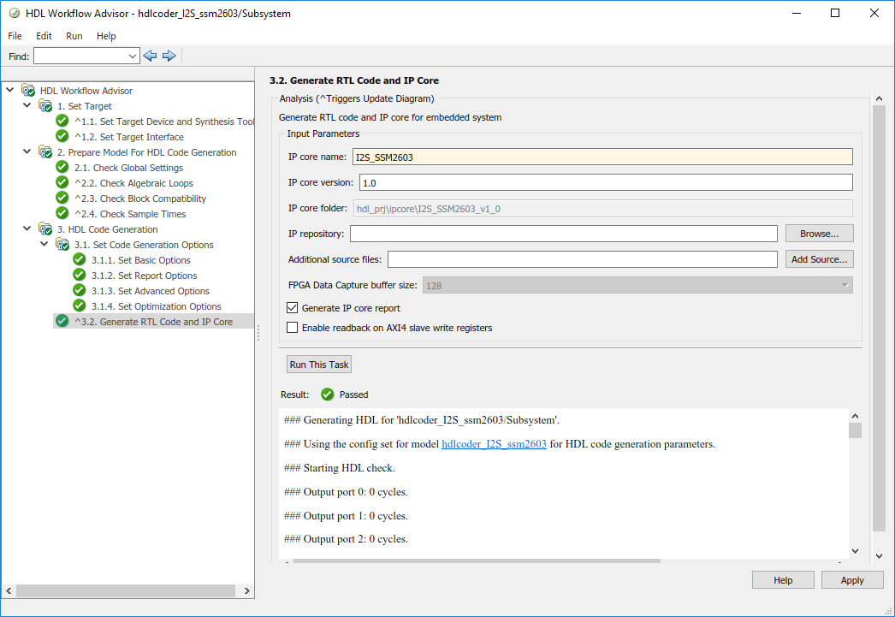895x617 pixels.
Task: Click green check icon beside Set Basic Options
Action: click(80, 260)
